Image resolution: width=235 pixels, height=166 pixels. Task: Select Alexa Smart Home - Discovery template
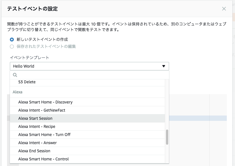coord(45,102)
